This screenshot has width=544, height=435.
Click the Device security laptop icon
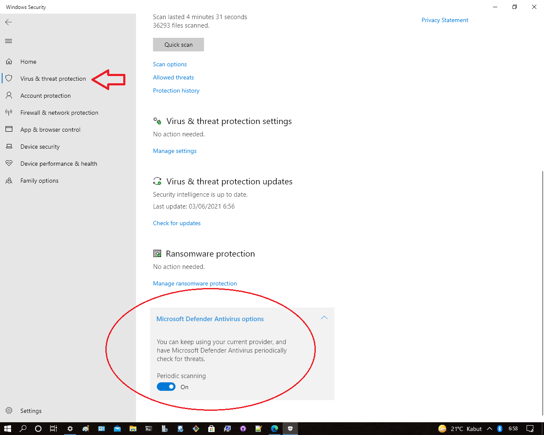point(9,147)
